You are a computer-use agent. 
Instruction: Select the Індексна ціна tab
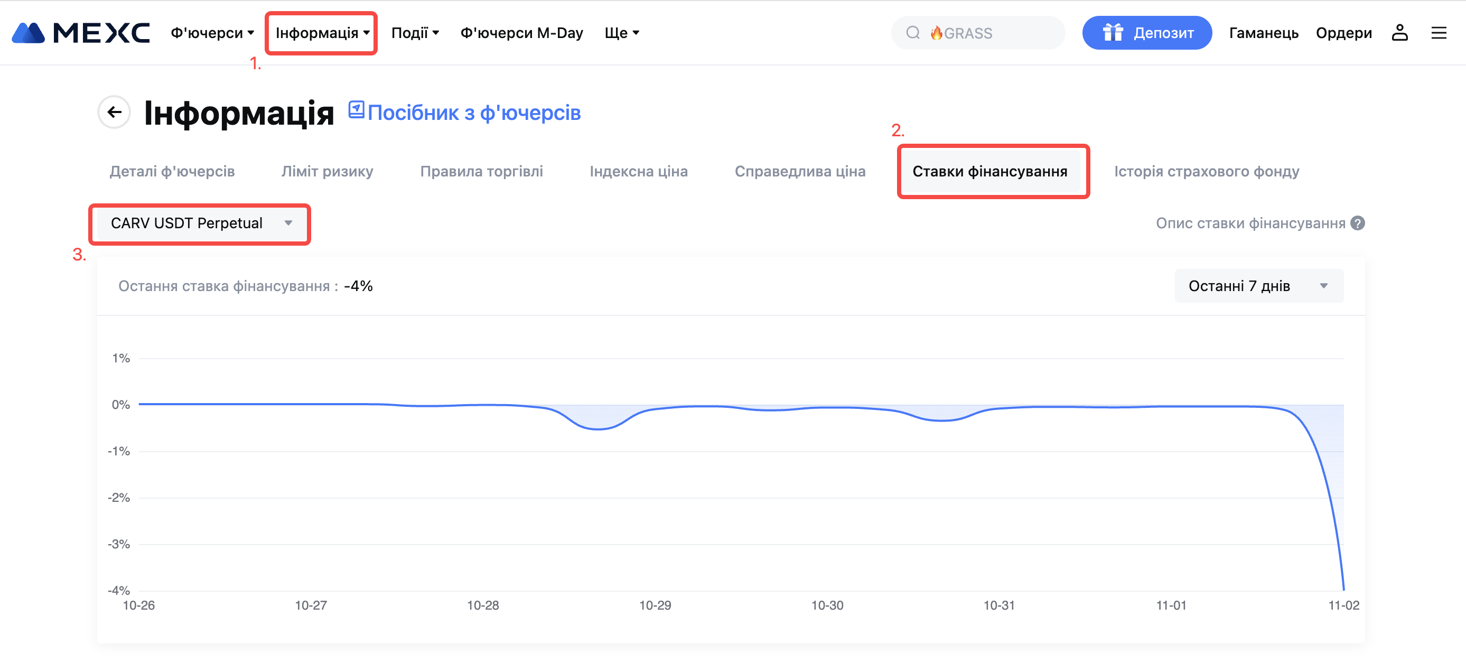[x=639, y=171]
